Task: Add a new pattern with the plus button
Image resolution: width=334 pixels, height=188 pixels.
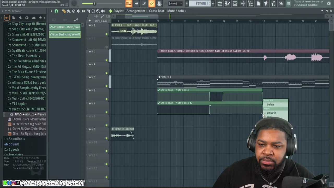Action: 213,3
